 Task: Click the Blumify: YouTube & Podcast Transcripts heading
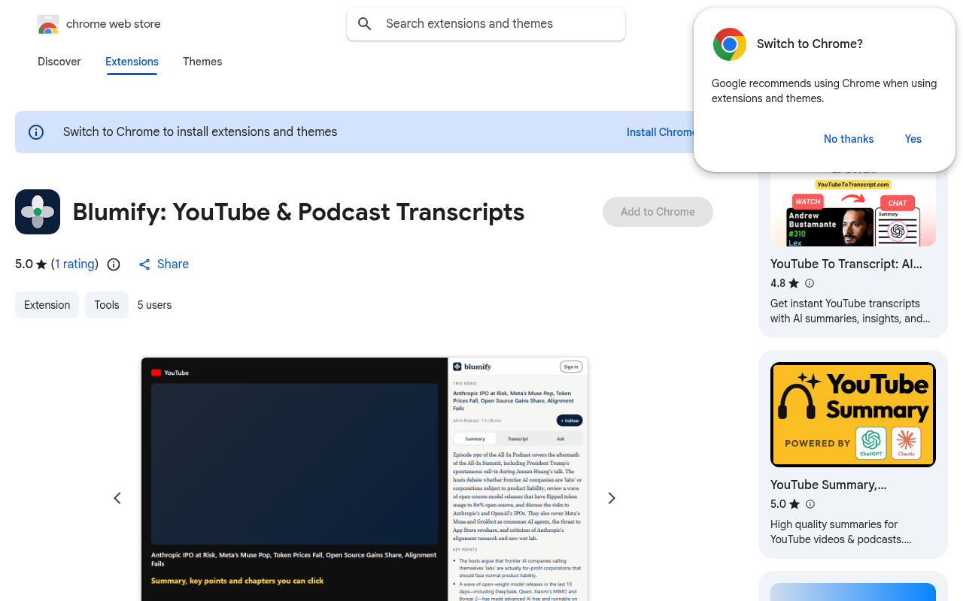(x=299, y=212)
